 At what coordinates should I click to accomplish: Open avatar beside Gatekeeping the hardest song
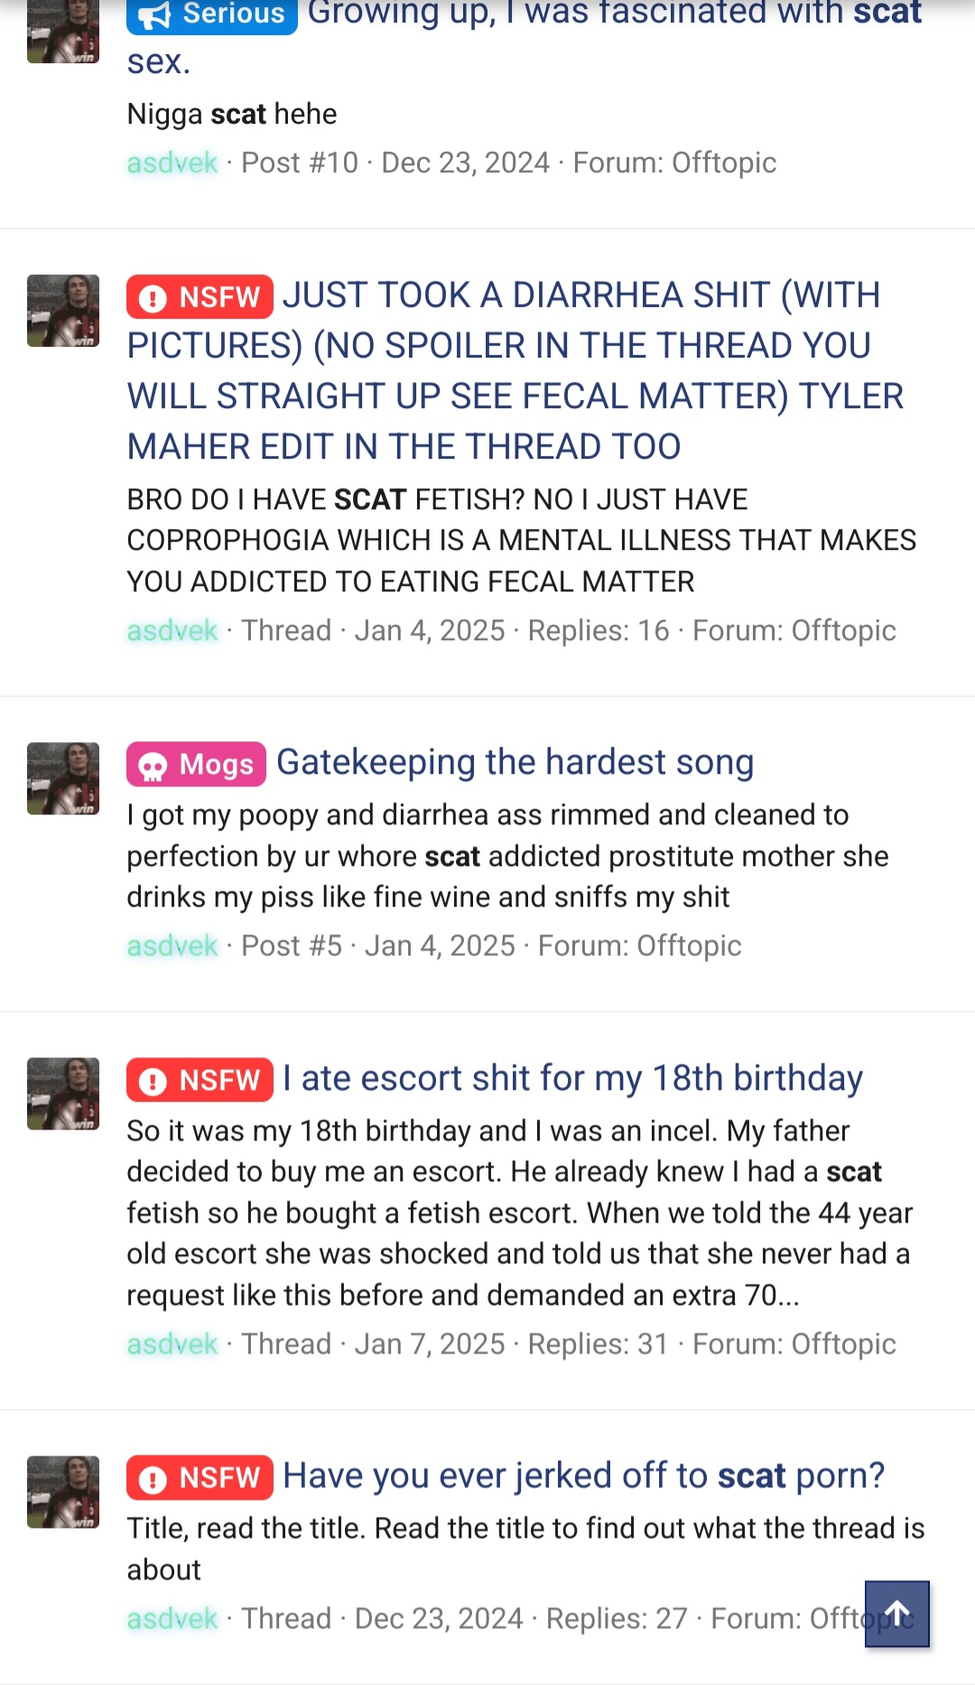coord(63,778)
